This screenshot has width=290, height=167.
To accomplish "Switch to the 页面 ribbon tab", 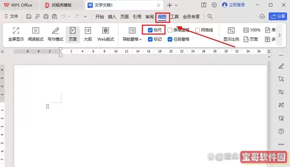I will tap(124, 17).
